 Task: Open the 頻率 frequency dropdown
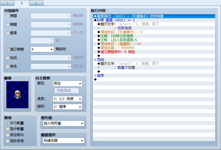coord(67,107)
